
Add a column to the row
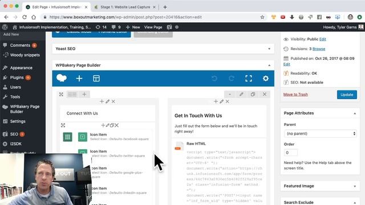pyautogui.click(x=84, y=94)
